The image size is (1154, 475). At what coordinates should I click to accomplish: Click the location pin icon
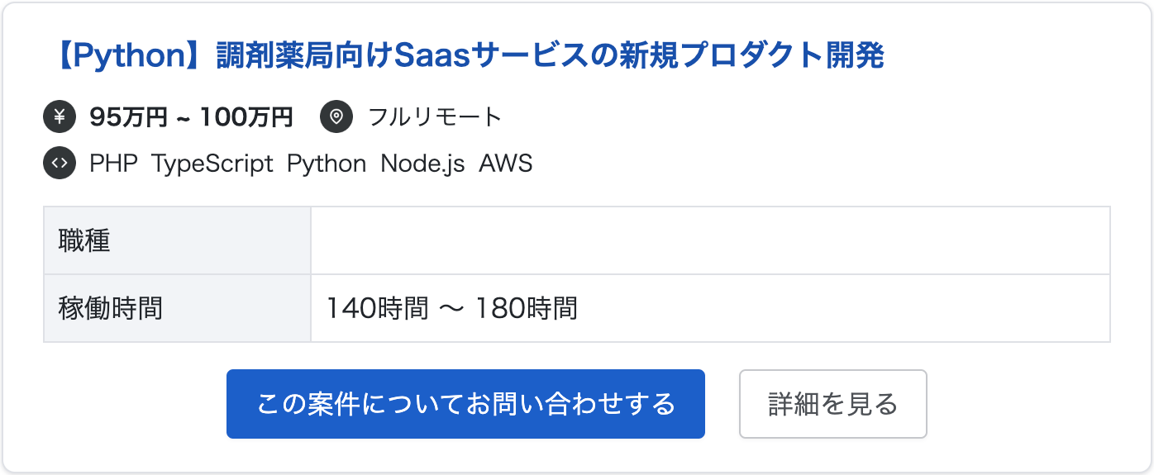click(x=336, y=117)
